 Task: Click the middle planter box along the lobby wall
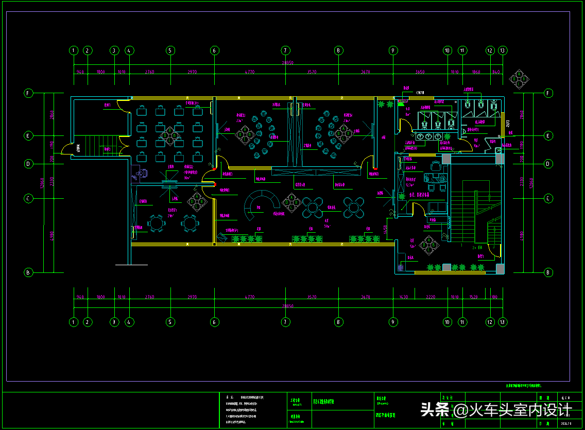[307, 238]
